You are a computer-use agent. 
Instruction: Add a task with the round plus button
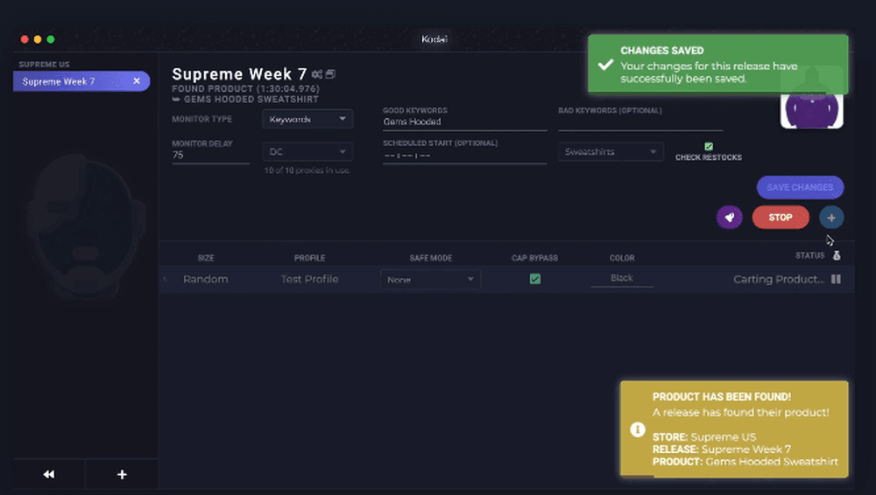pyautogui.click(x=831, y=218)
